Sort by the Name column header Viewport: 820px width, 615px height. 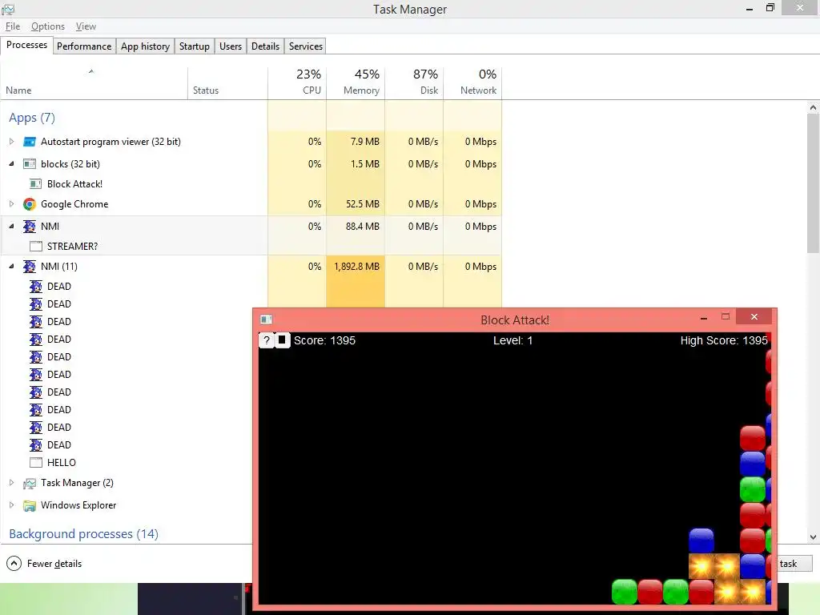pos(94,83)
